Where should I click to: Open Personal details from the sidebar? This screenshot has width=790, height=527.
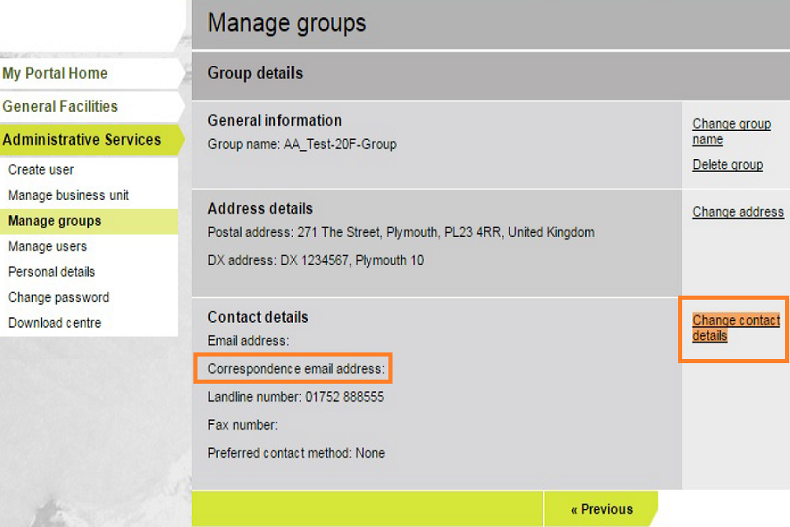click(52, 272)
